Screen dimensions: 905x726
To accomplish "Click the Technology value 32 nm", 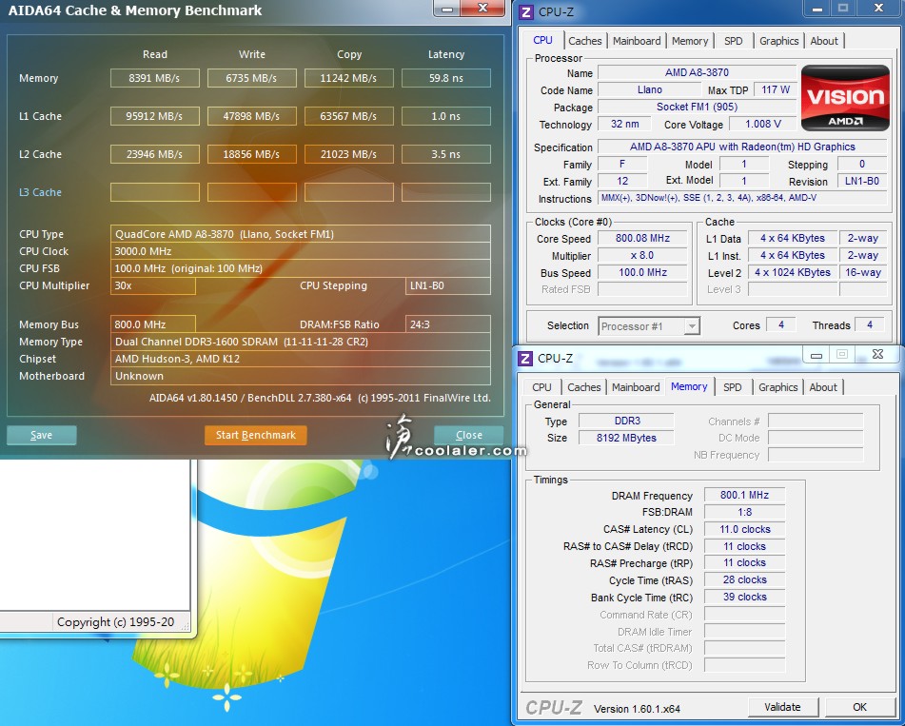I will click(624, 124).
